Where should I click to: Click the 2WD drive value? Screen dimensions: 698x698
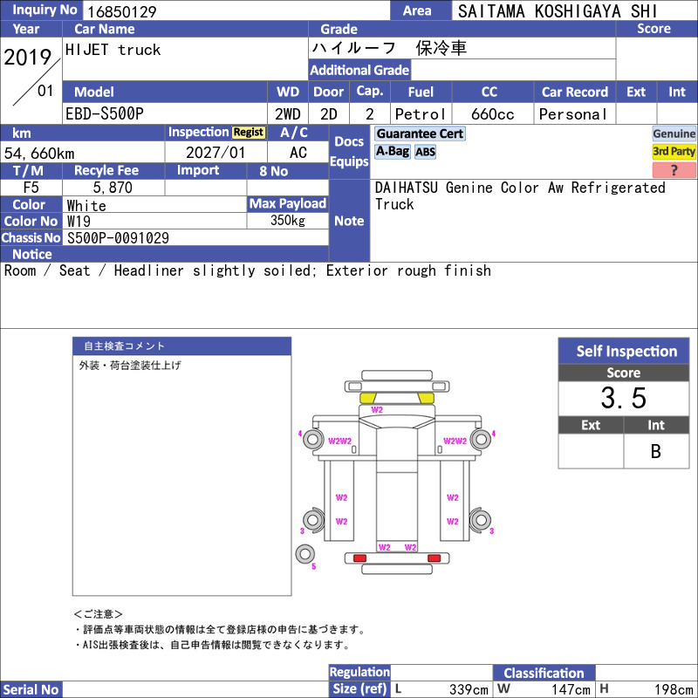(x=288, y=114)
